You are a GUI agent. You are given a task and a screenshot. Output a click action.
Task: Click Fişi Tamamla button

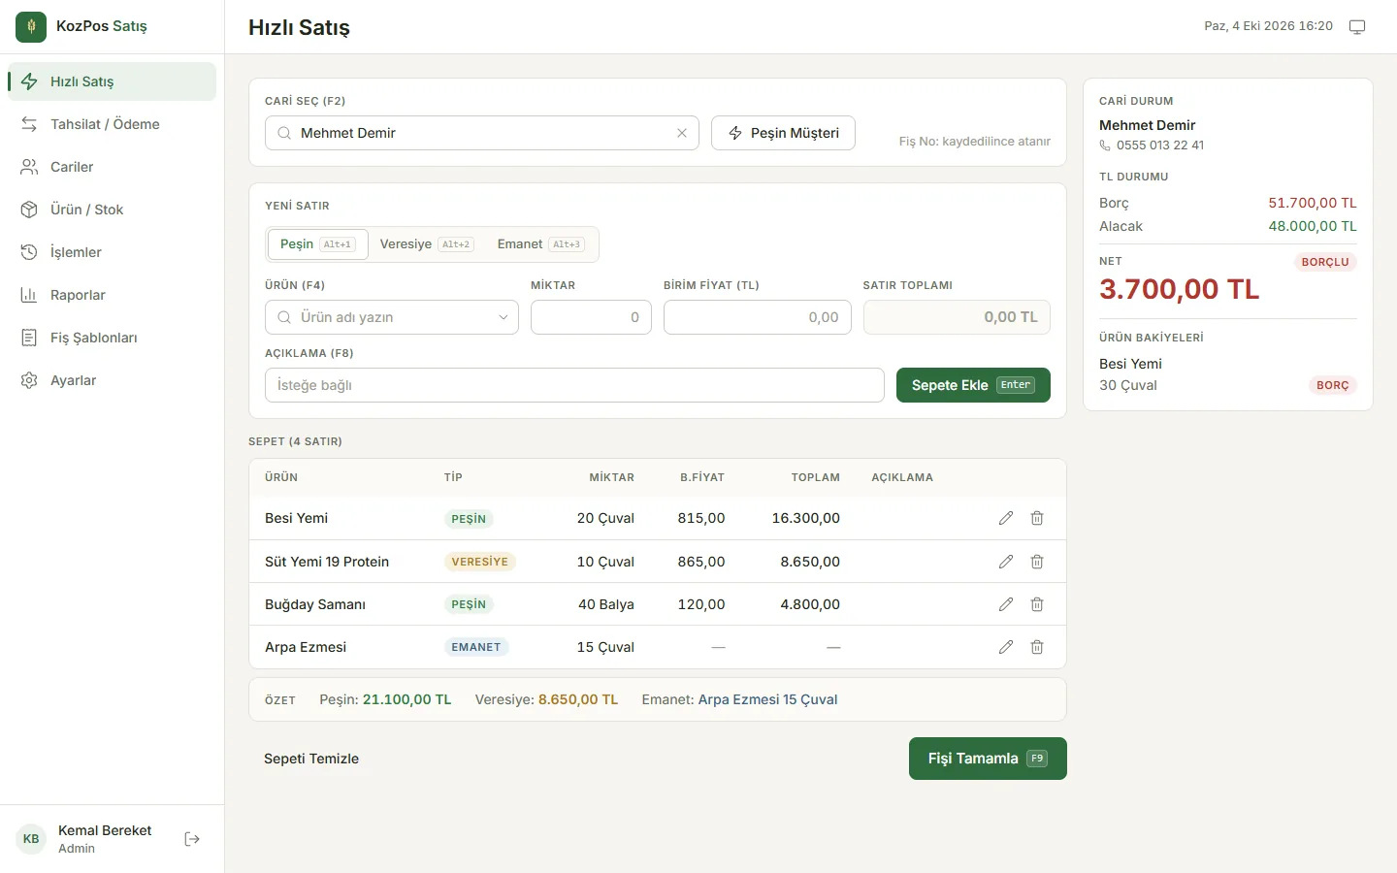(988, 759)
